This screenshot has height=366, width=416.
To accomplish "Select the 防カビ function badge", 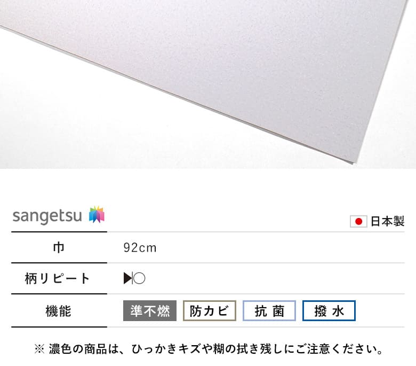I will point(209,311).
